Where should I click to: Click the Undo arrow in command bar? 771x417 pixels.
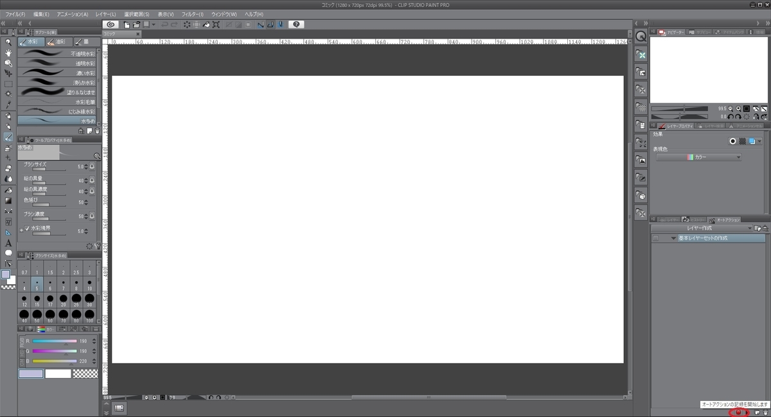coord(164,24)
